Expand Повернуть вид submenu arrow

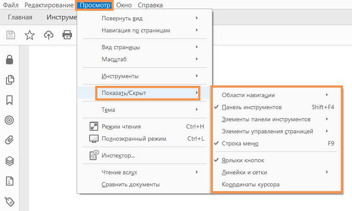(x=196, y=18)
